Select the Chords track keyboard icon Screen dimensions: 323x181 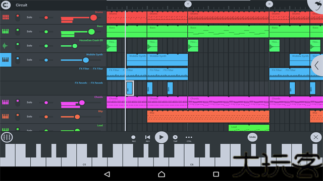tap(6, 102)
